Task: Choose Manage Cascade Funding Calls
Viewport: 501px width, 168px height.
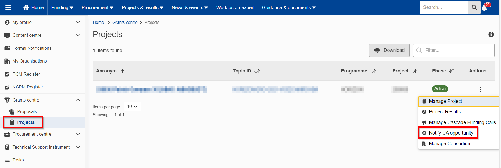Action: pyautogui.click(x=459, y=122)
